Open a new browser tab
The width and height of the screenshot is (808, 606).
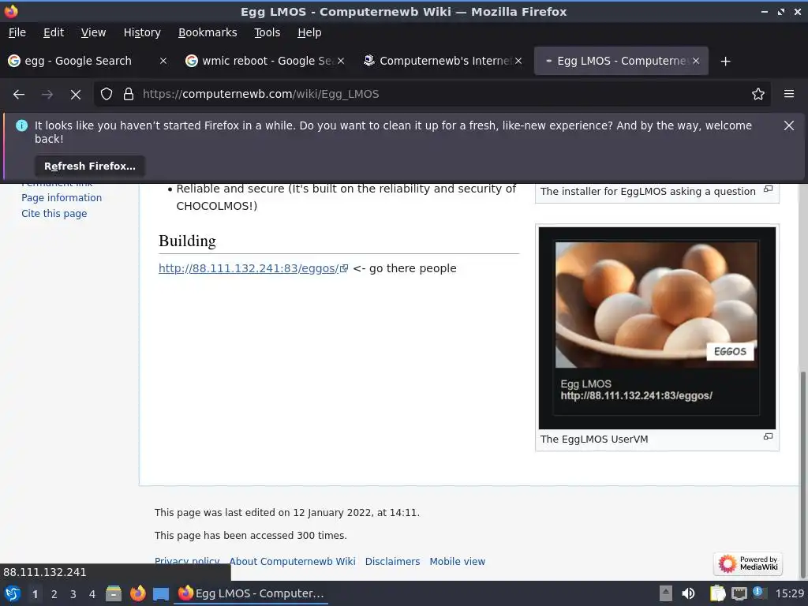pos(726,62)
